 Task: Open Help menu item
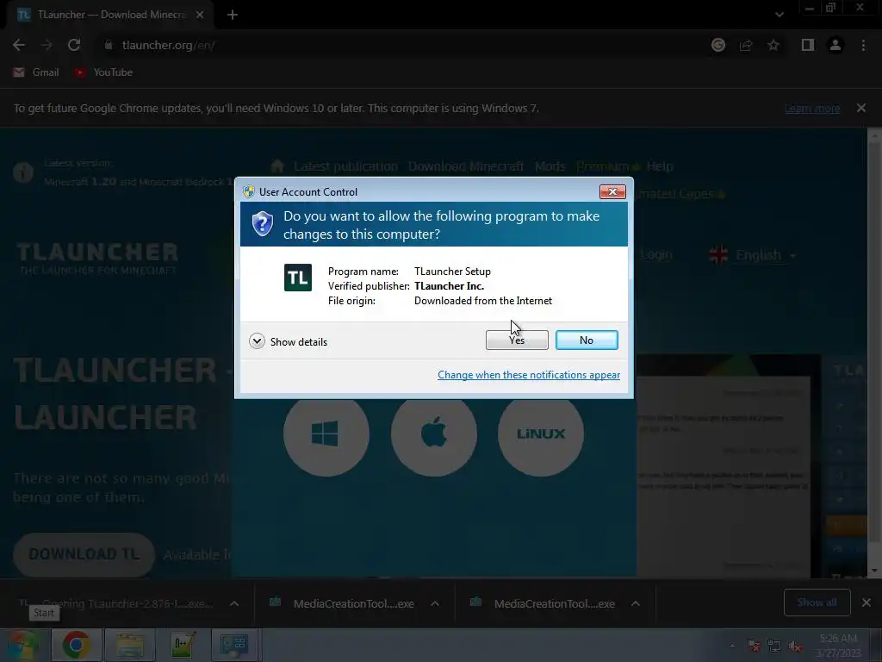click(659, 166)
